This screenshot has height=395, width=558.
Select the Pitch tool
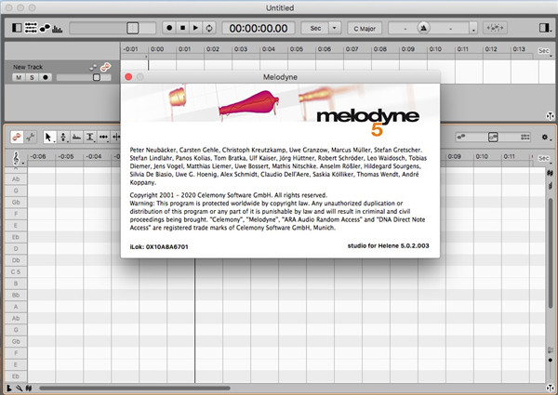(x=63, y=137)
